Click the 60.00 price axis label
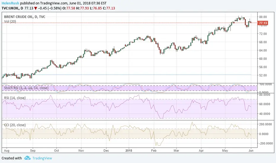 [x=263, y=58]
